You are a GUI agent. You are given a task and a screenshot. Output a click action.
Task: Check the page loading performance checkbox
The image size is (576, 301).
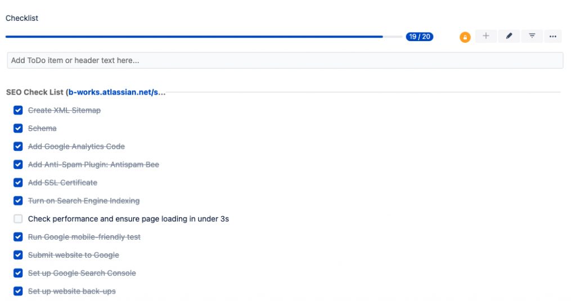click(18, 219)
